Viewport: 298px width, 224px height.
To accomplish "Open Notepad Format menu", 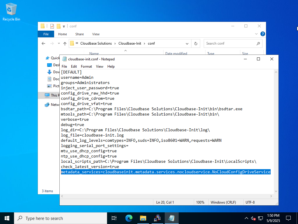I will point(86,66).
